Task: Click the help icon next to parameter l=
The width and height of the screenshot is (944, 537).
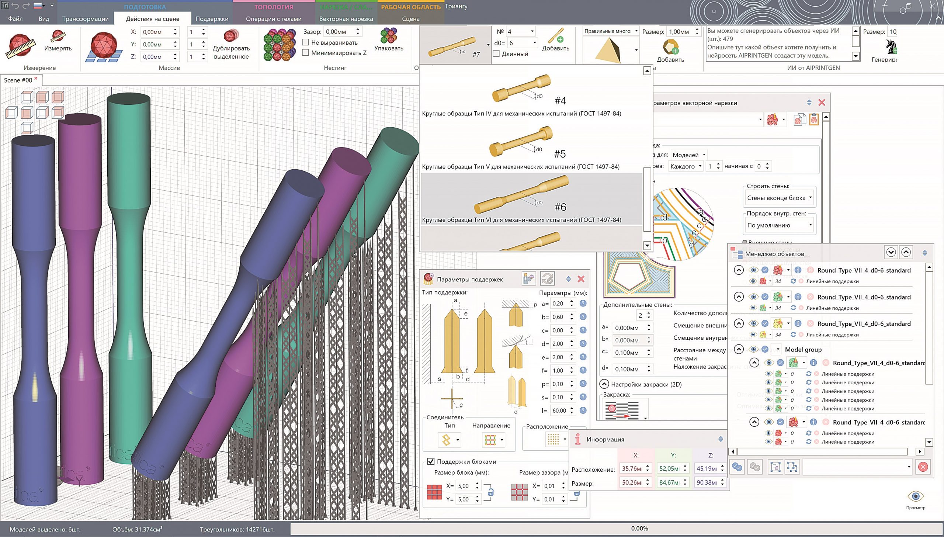Action: pyautogui.click(x=583, y=410)
